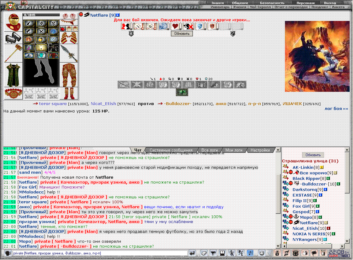Click the red flag icon in bottom bar

tap(314, 253)
